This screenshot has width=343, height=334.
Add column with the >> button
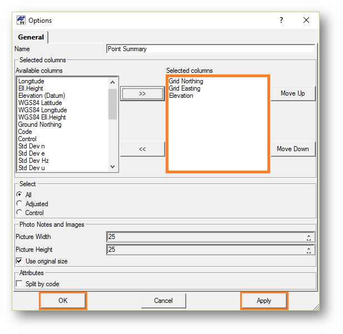click(x=142, y=94)
